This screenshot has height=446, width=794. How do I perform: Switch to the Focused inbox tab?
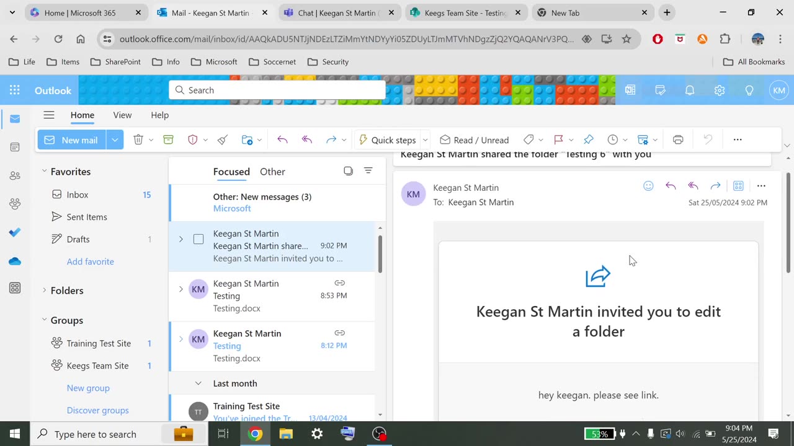[231, 172]
